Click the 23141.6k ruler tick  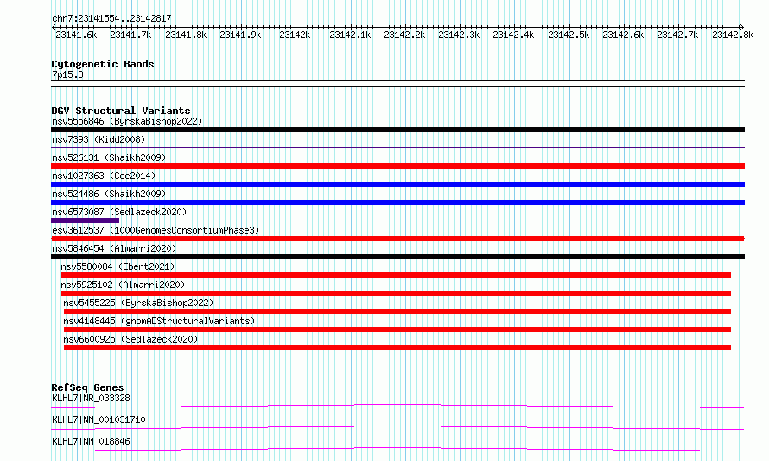(x=76, y=35)
